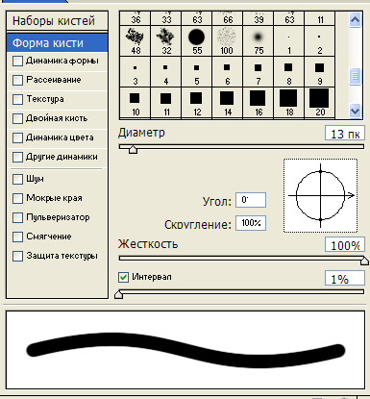Toggle the Защита текстуры checkbox
370x399 pixels.
point(17,256)
